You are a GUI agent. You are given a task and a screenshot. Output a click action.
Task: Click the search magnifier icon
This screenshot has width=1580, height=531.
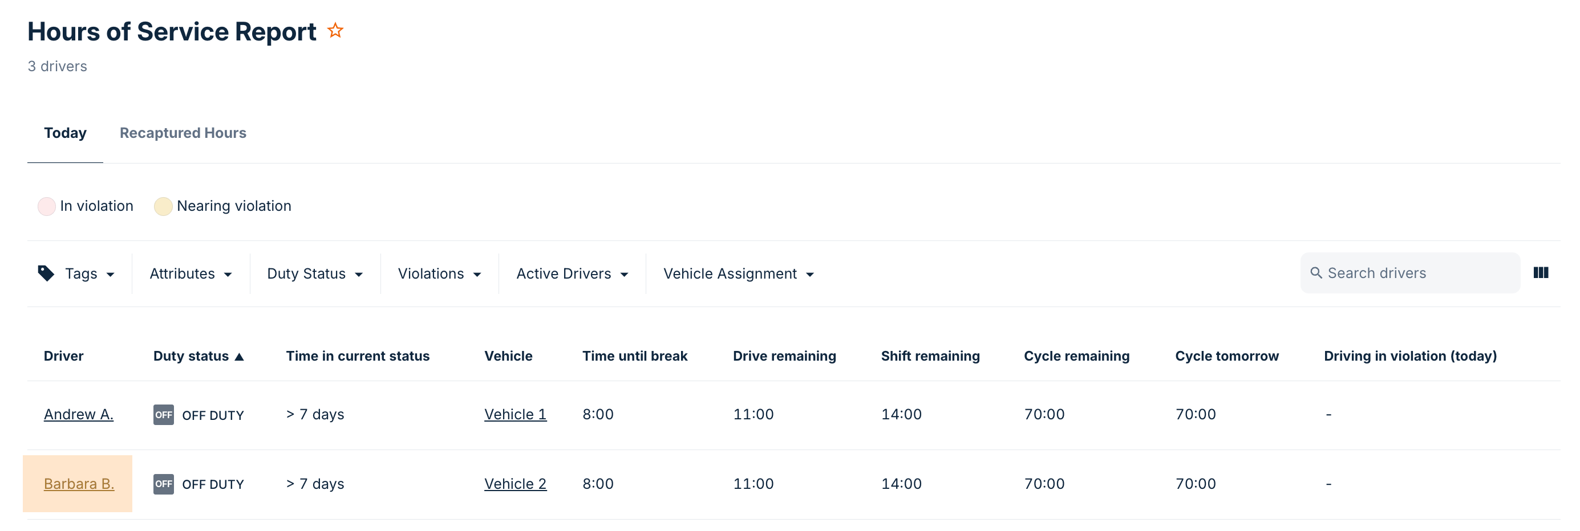point(1316,273)
